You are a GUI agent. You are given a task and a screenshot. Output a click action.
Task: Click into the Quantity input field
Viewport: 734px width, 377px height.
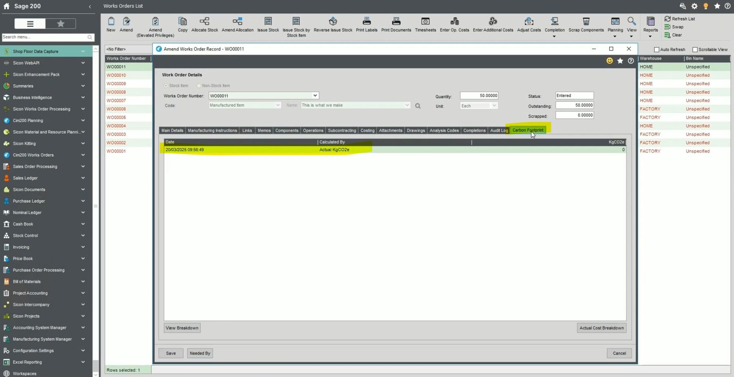tap(479, 96)
